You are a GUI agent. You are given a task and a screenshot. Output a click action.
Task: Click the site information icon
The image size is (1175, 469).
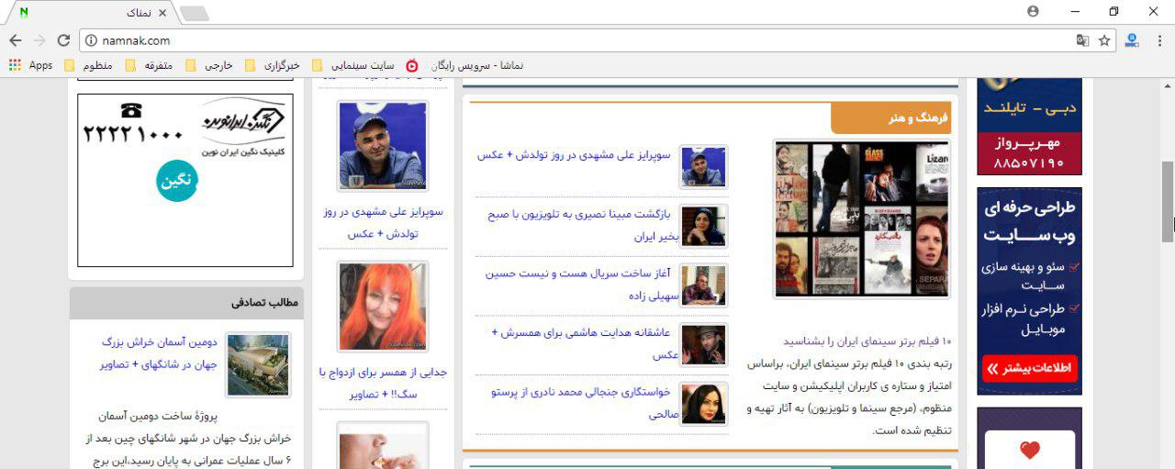(x=90, y=40)
